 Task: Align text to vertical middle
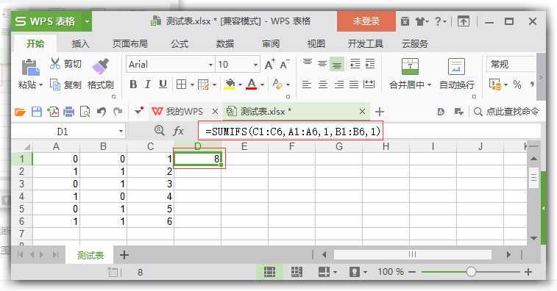click(x=322, y=64)
